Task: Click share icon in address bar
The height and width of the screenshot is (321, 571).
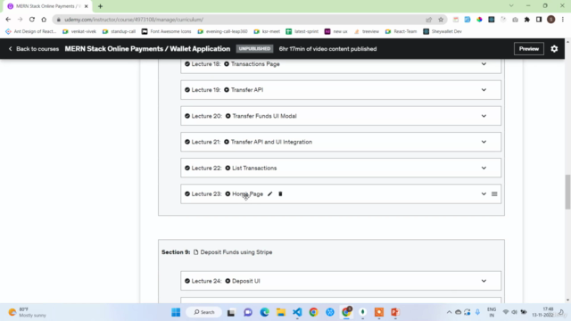Action: pyautogui.click(x=429, y=20)
